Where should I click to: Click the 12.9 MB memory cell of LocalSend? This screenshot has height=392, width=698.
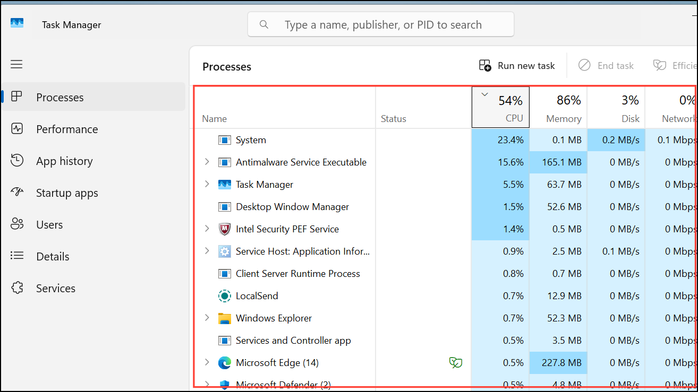pos(558,296)
